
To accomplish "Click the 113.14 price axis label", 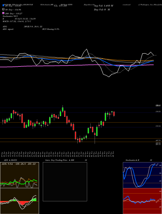I will point(158,126).
